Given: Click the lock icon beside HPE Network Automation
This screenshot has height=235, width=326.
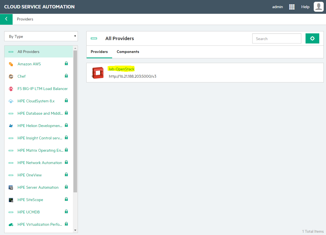Looking at the screenshot, I should pos(66,162).
